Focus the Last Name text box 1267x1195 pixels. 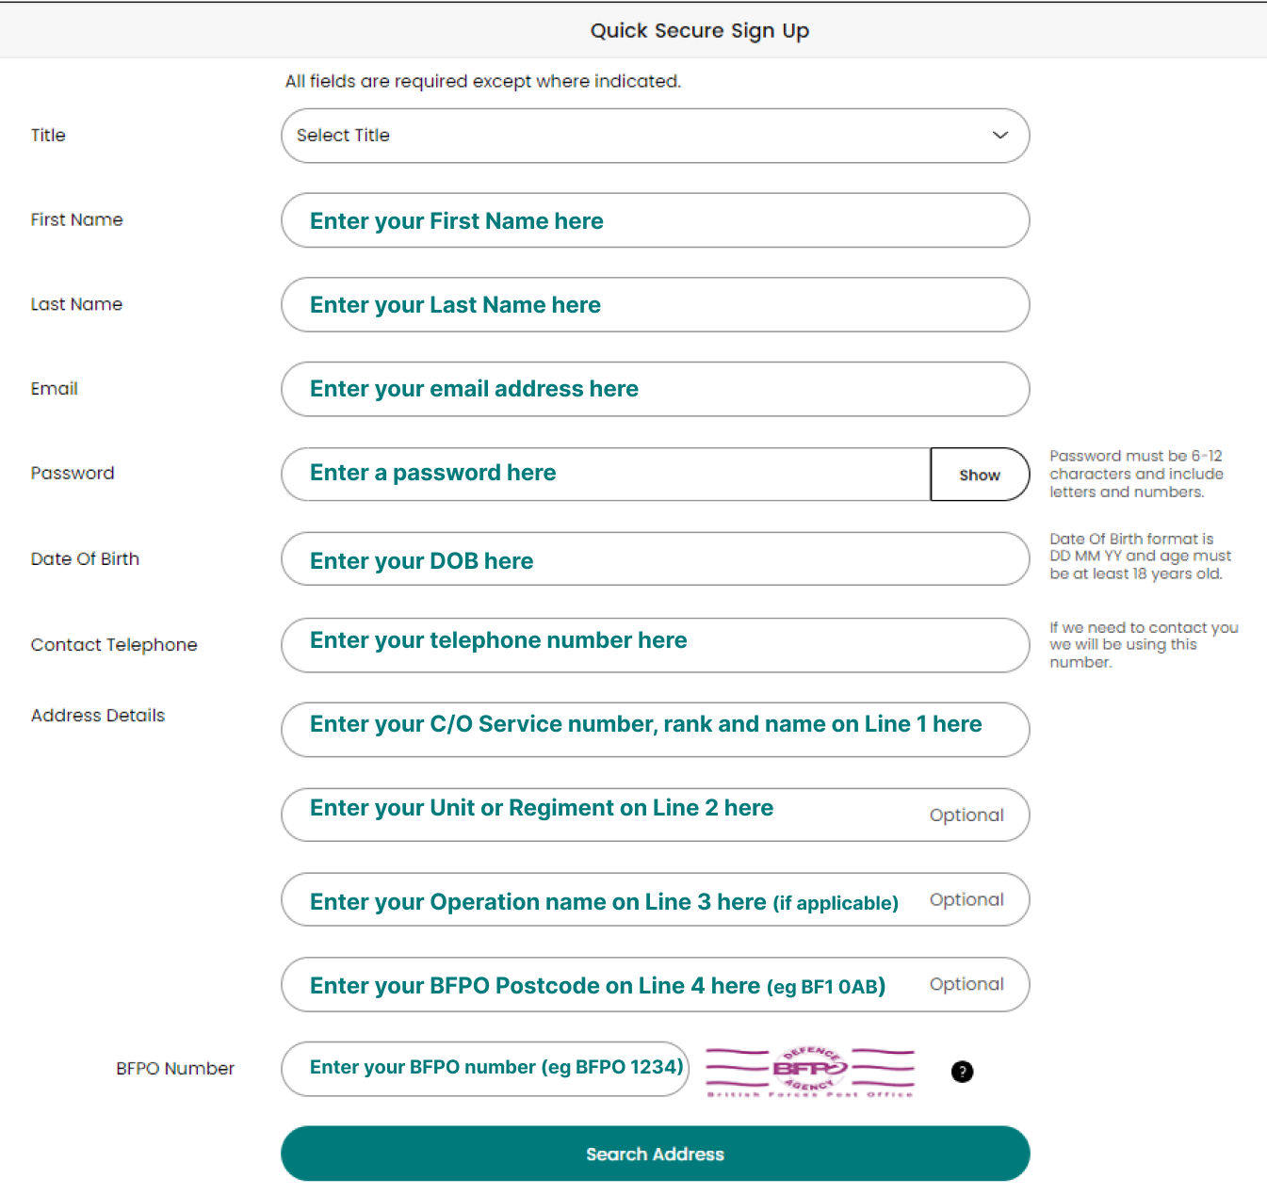point(655,305)
